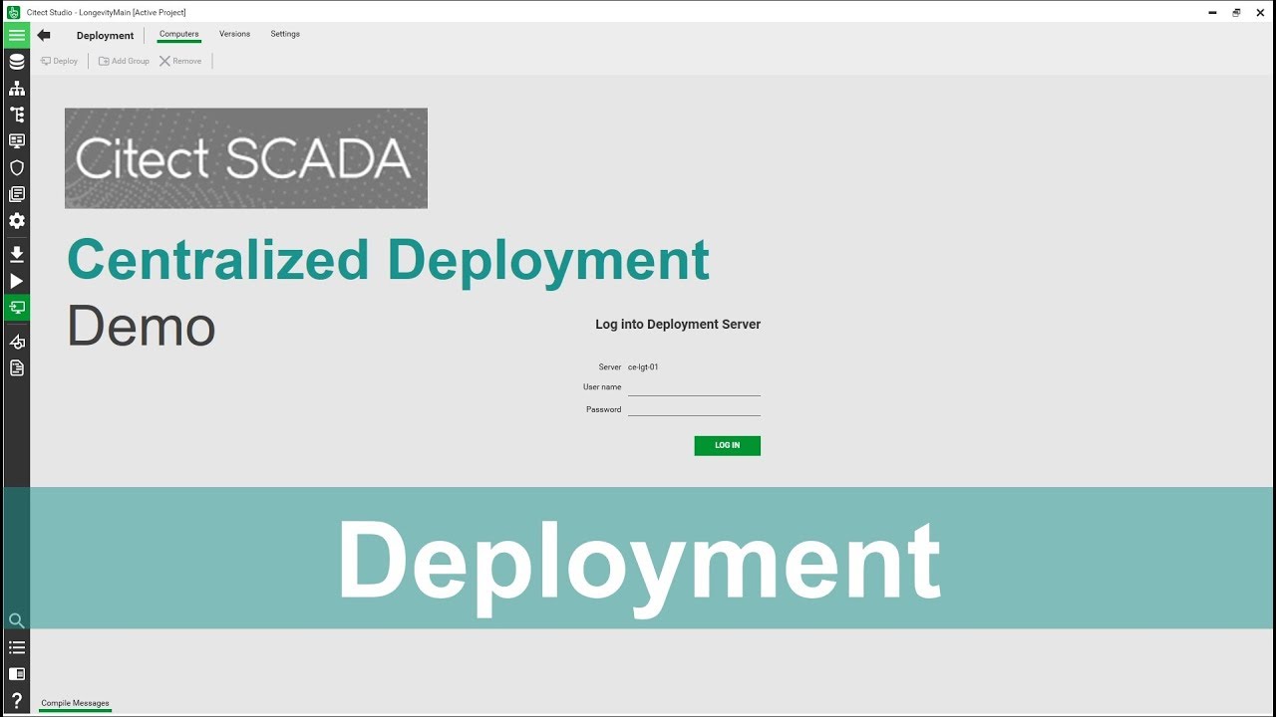Screen dimensions: 1276x717
Task: Close the Citect Studio window
Action: [x=1260, y=12]
